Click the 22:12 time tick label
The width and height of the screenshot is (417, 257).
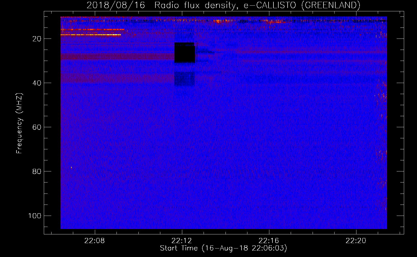click(x=182, y=241)
